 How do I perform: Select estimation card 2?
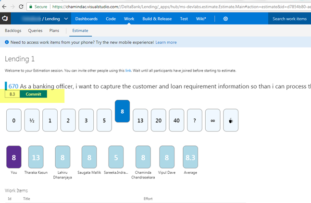click(x=68, y=120)
